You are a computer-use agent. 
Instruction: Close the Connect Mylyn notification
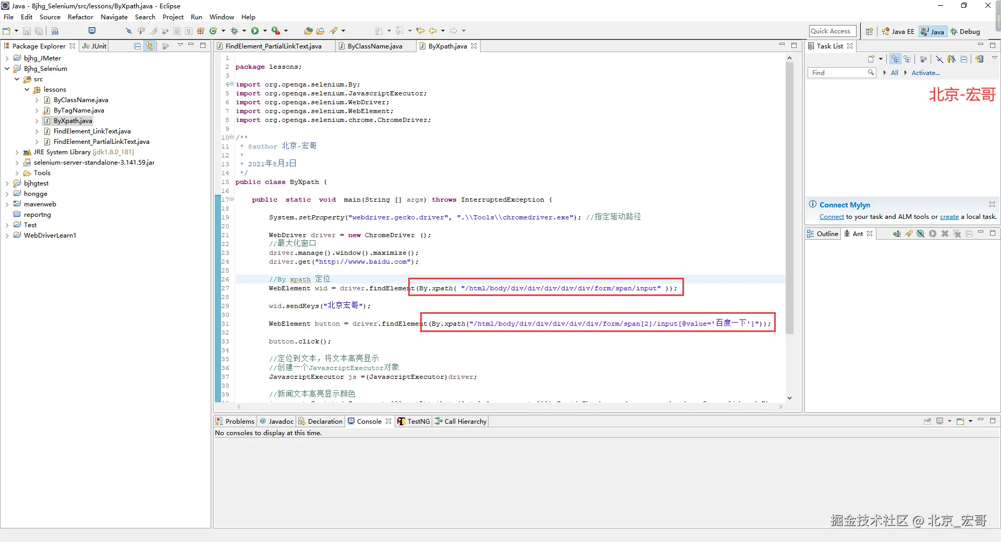pos(992,204)
